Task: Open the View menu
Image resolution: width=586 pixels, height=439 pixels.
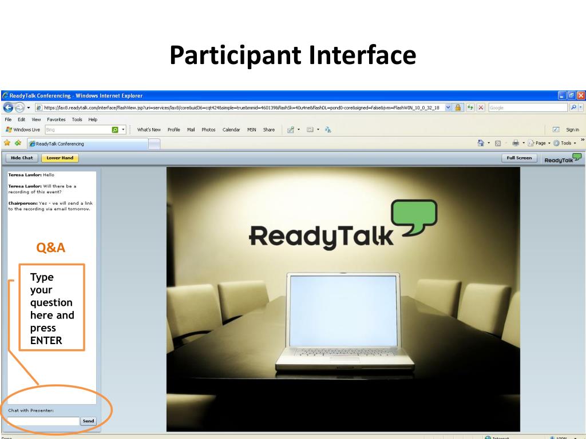Action: (36, 119)
